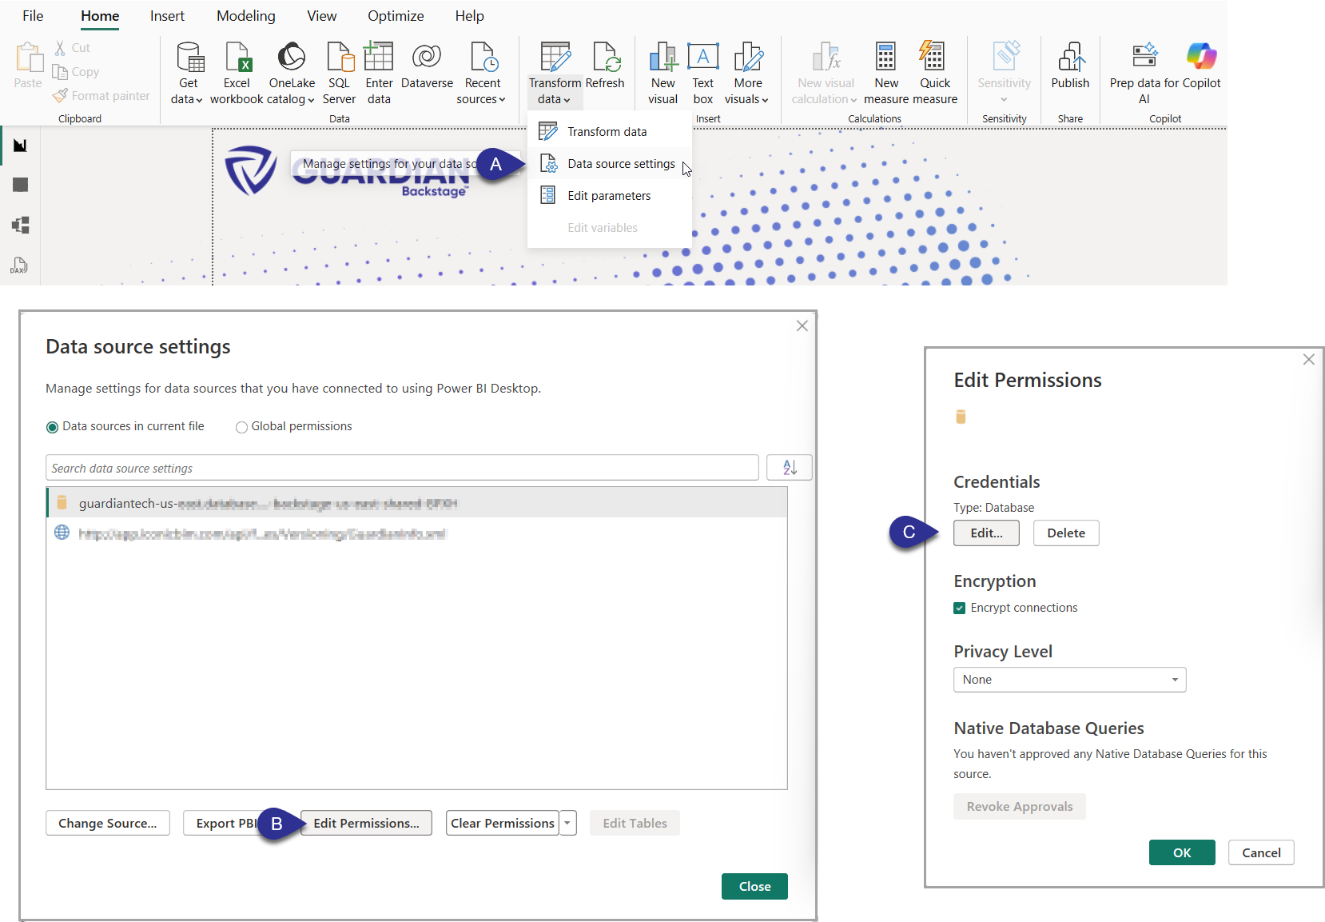The image size is (1325, 922).
Task: Select Data sources in current file
Action: 52,426
